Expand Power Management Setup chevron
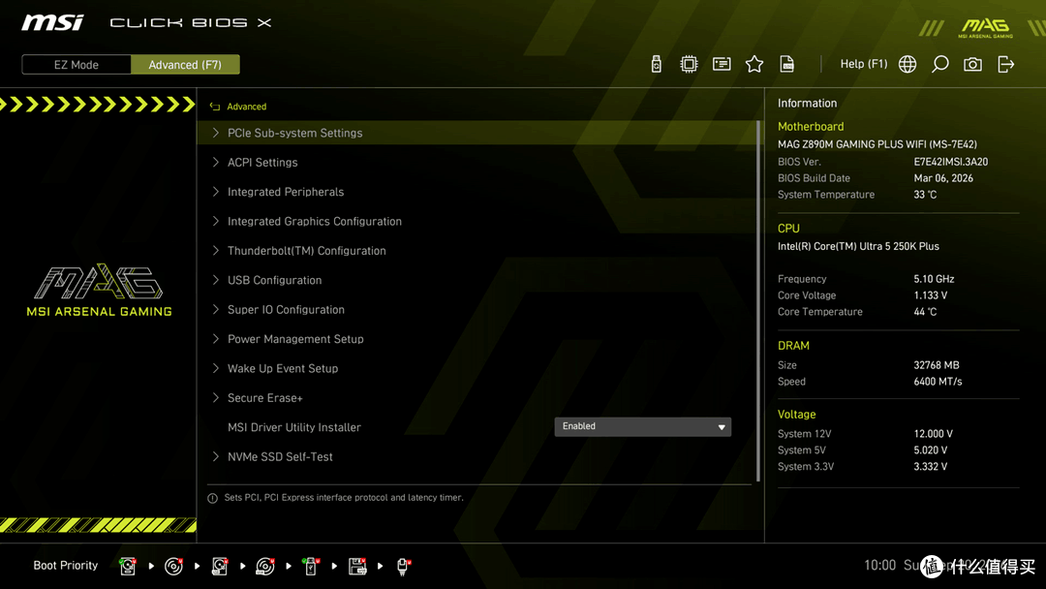The width and height of the screenshot is (1046, 589). coord(215,339)
